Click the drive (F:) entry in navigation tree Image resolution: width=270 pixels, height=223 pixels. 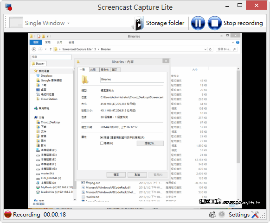pyautogui.click(x=46, y=164)
